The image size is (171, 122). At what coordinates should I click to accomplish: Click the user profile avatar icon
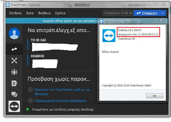coord(14,33)
